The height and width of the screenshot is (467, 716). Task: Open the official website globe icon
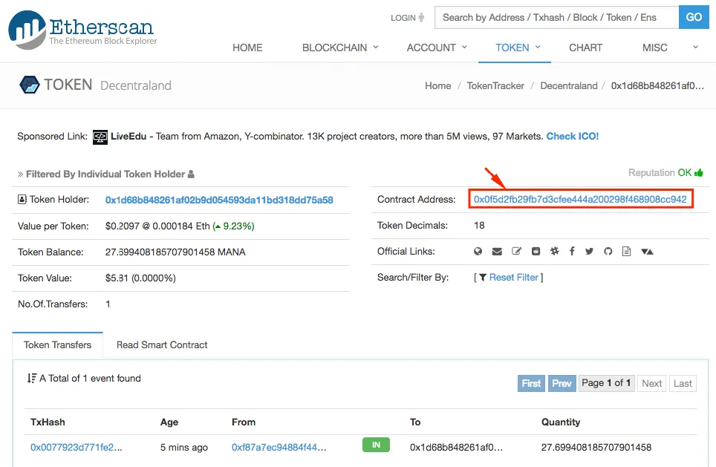[x=478, y=251]
